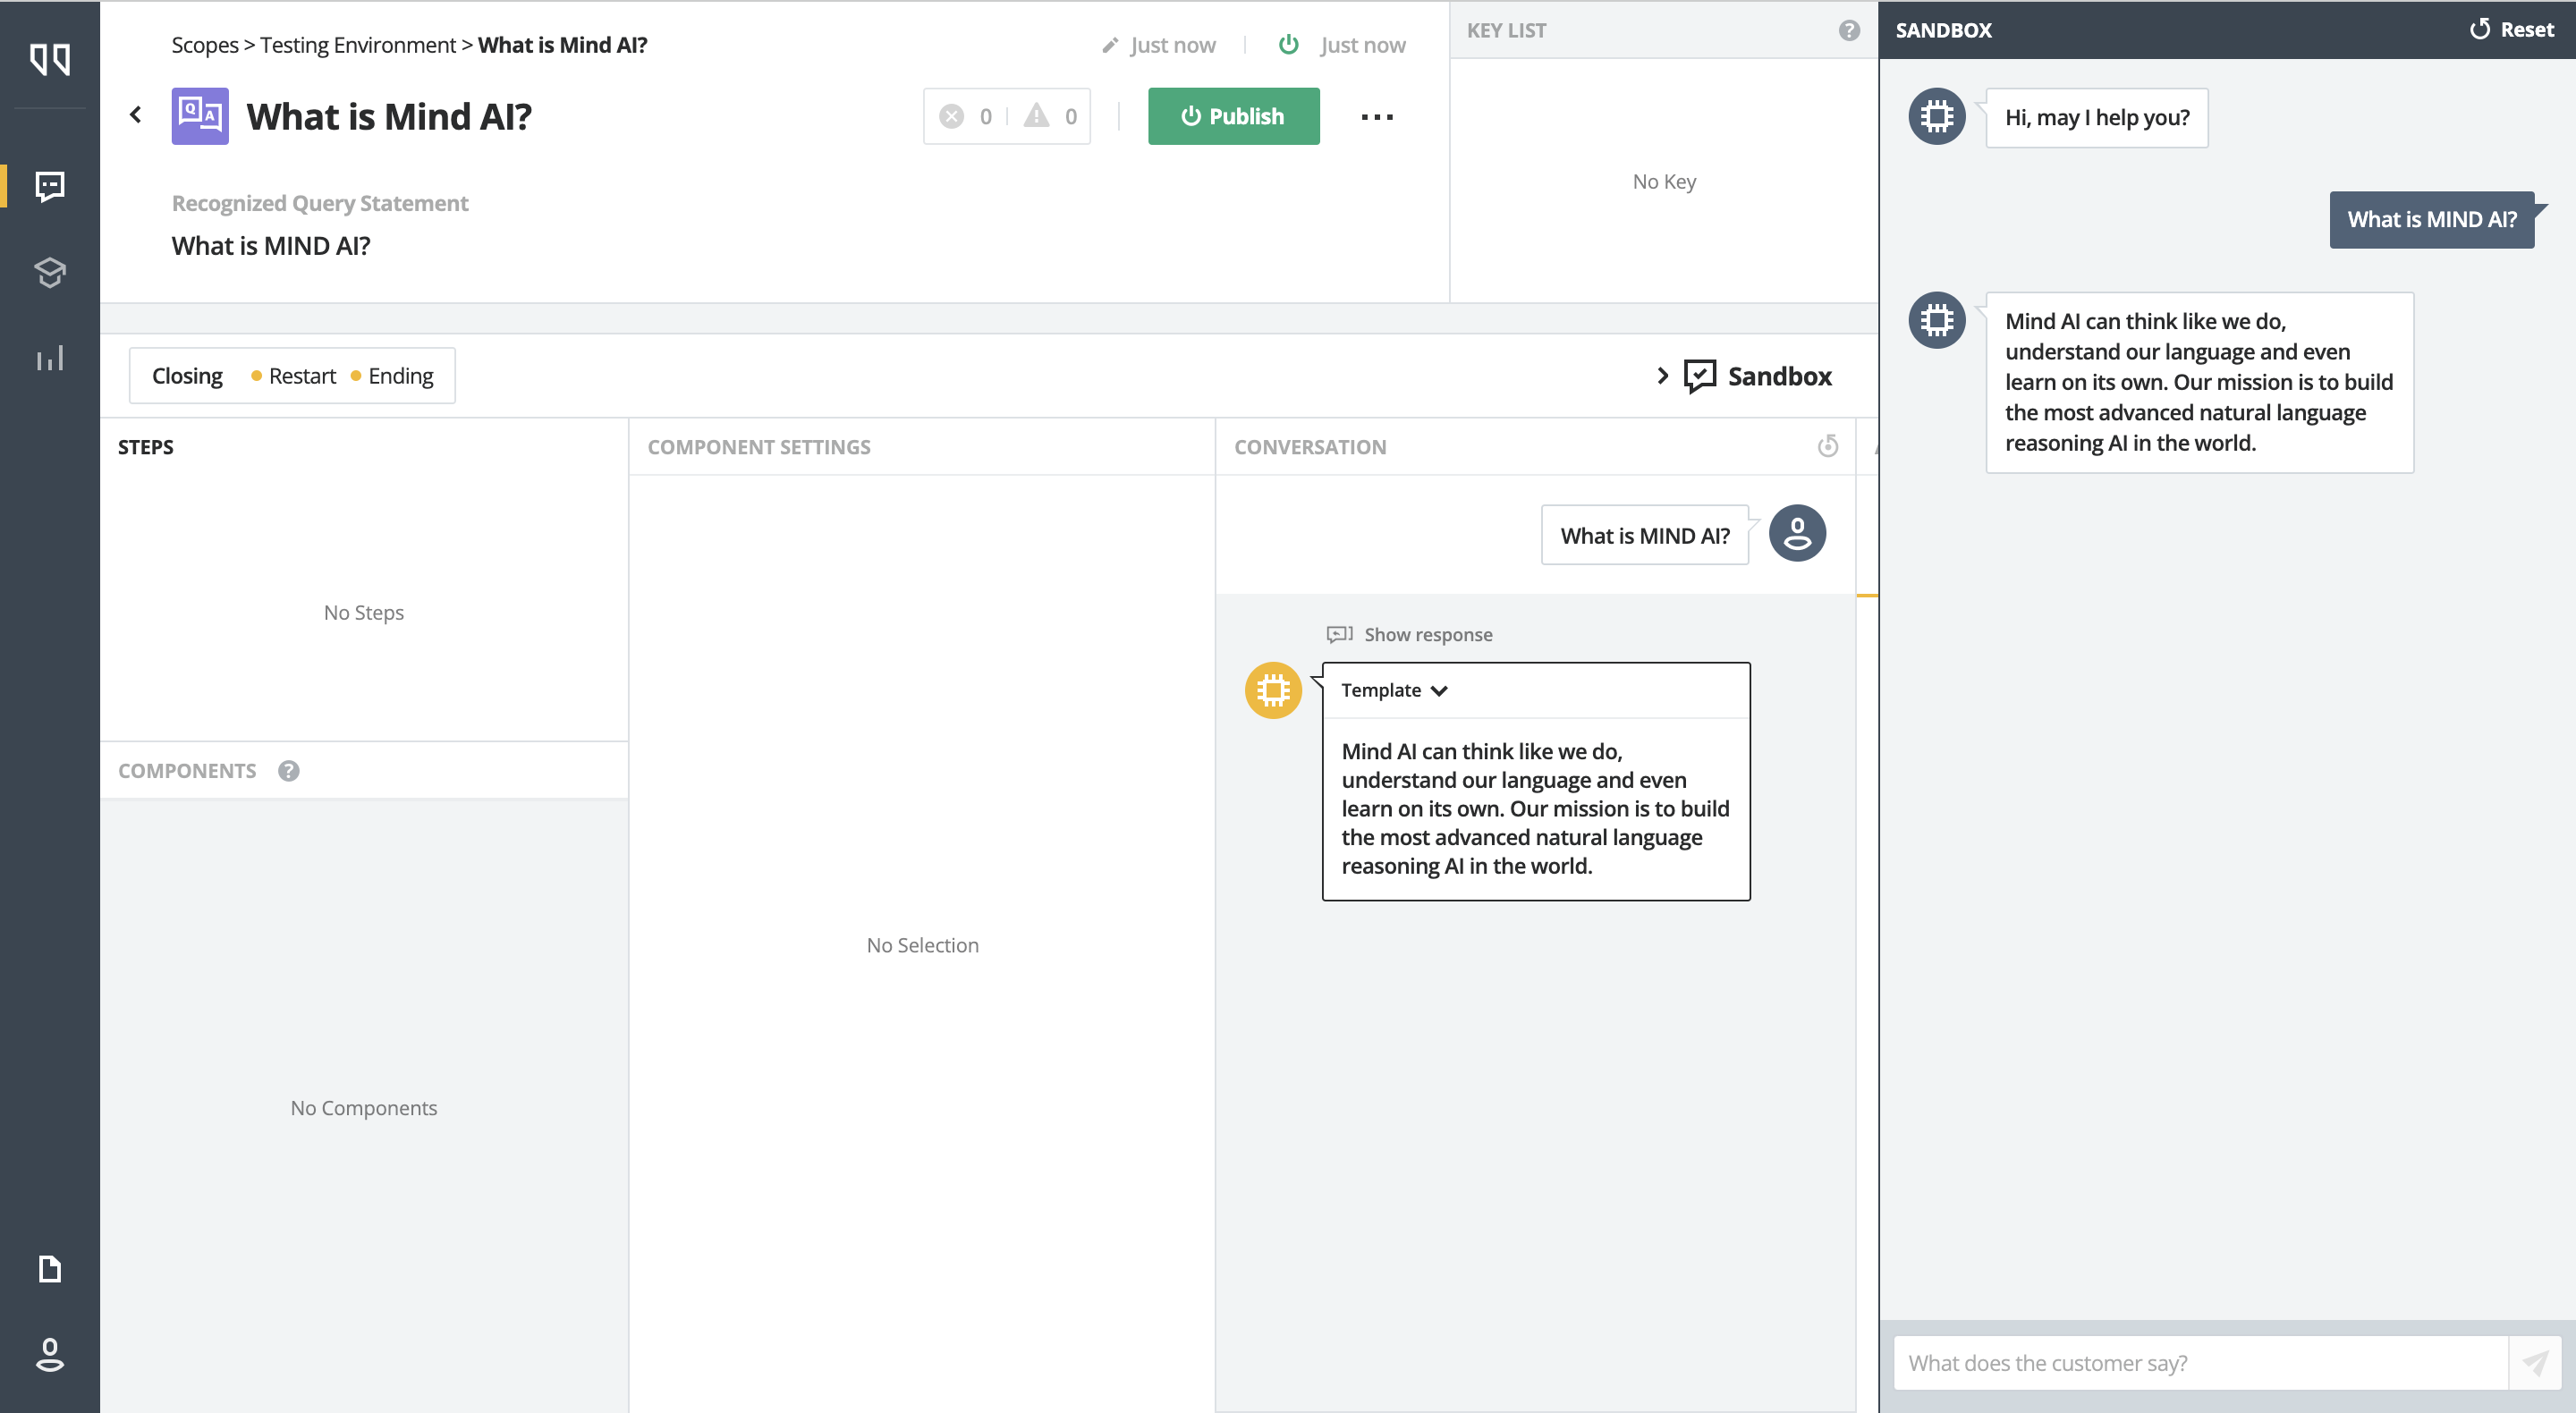Image resolution: width=2576 pixels, height=1413 pixels.
Task: Open the Template dropdown in the response
Action: 1395,690
